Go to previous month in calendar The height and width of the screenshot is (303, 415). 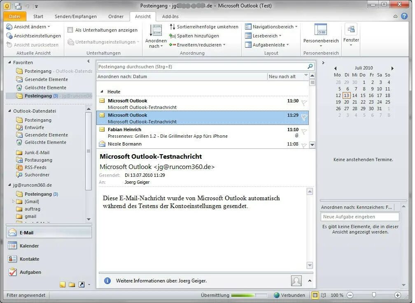coord(335,68)
